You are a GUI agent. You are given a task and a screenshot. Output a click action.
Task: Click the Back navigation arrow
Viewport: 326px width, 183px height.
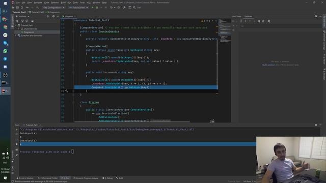(27, 8)
